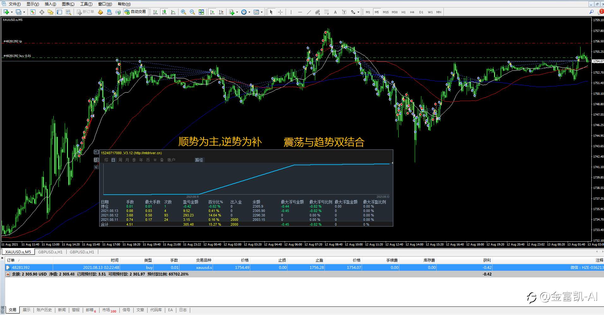Toggle chart auto scroll icon
Screen dimensions: 604x315
tap(212, 12)
